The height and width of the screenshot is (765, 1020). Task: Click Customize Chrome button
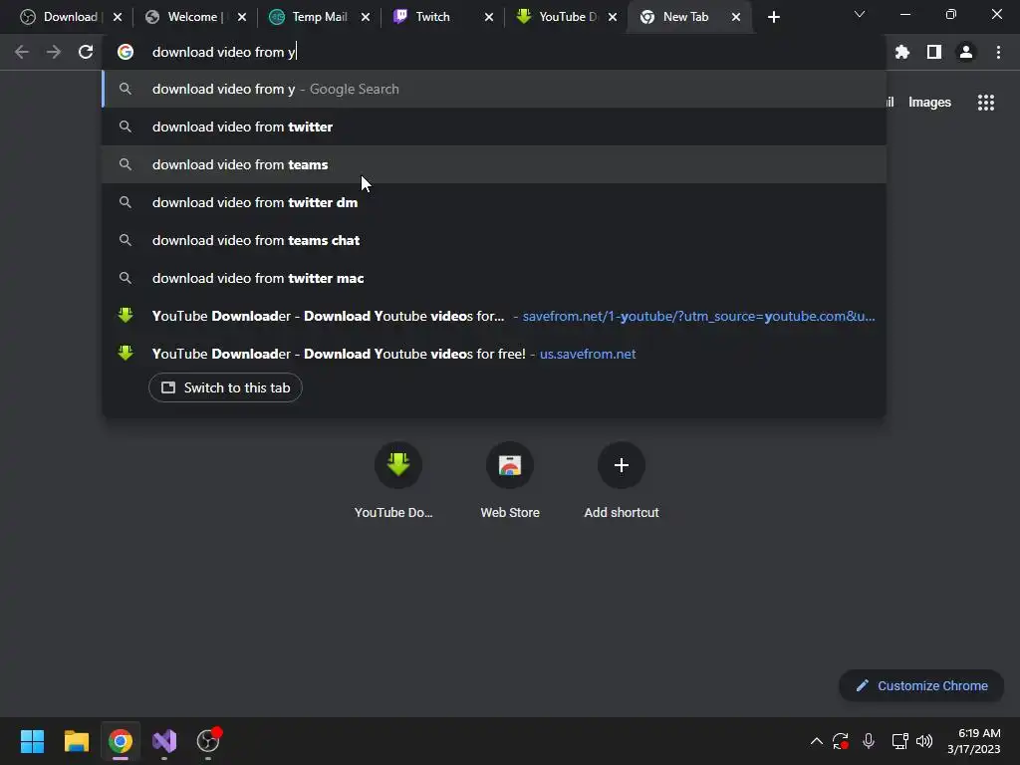[x=921, y=685]
